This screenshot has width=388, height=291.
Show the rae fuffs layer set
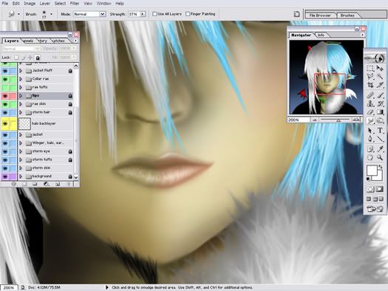point(5,87)
